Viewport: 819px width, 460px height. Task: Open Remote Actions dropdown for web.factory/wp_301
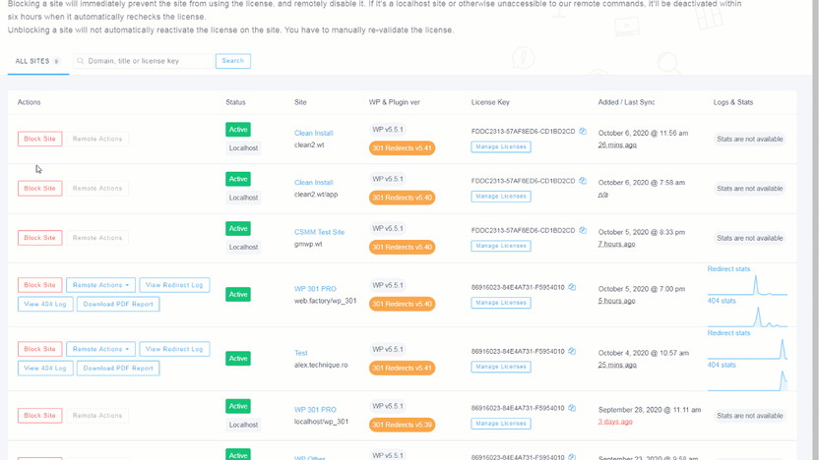[100, 285]
